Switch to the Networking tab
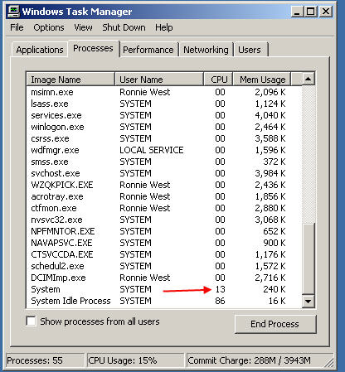Screen dimensions: 345x372 [x=206, y=50]
